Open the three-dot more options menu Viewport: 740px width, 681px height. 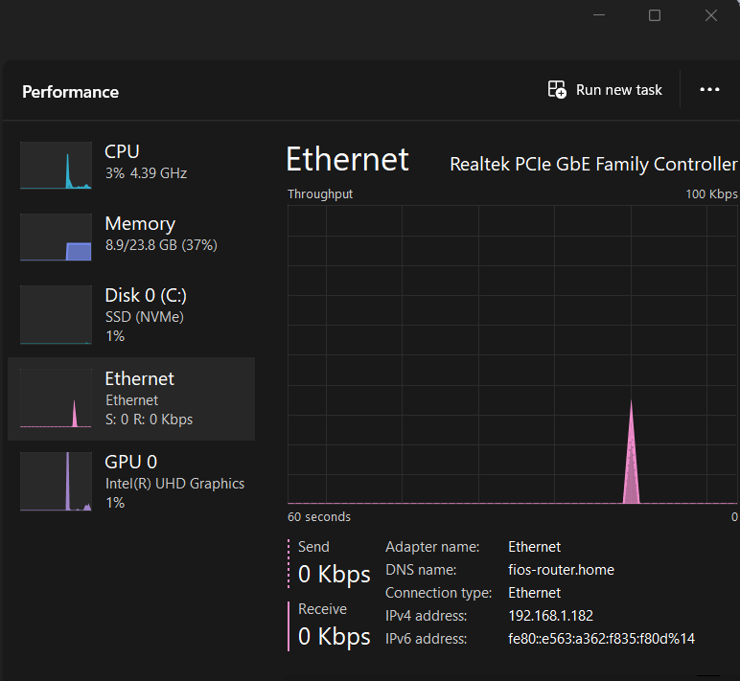tap(709, 90)
